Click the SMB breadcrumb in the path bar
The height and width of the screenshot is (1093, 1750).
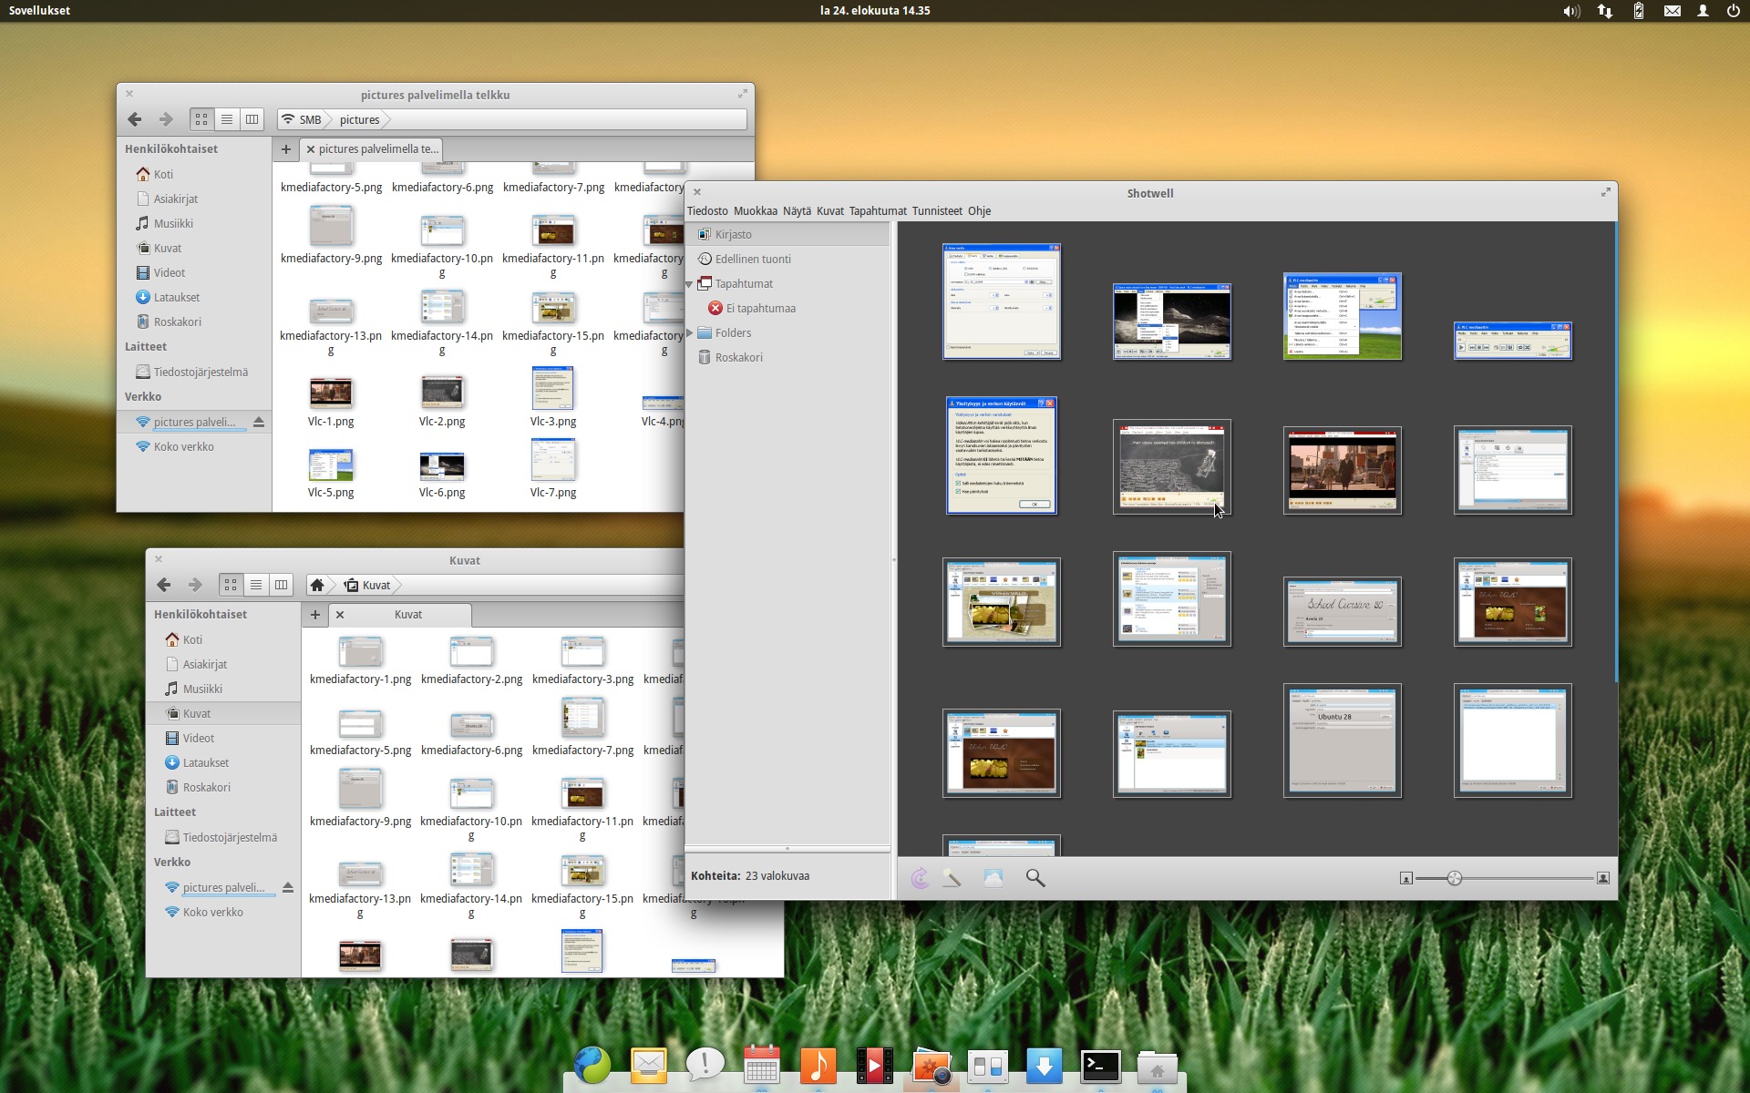pyautogui.click(x=302, y=119)
